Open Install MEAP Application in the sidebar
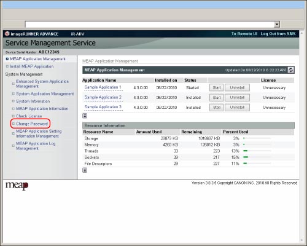307x246 pixels. [32, 66]
